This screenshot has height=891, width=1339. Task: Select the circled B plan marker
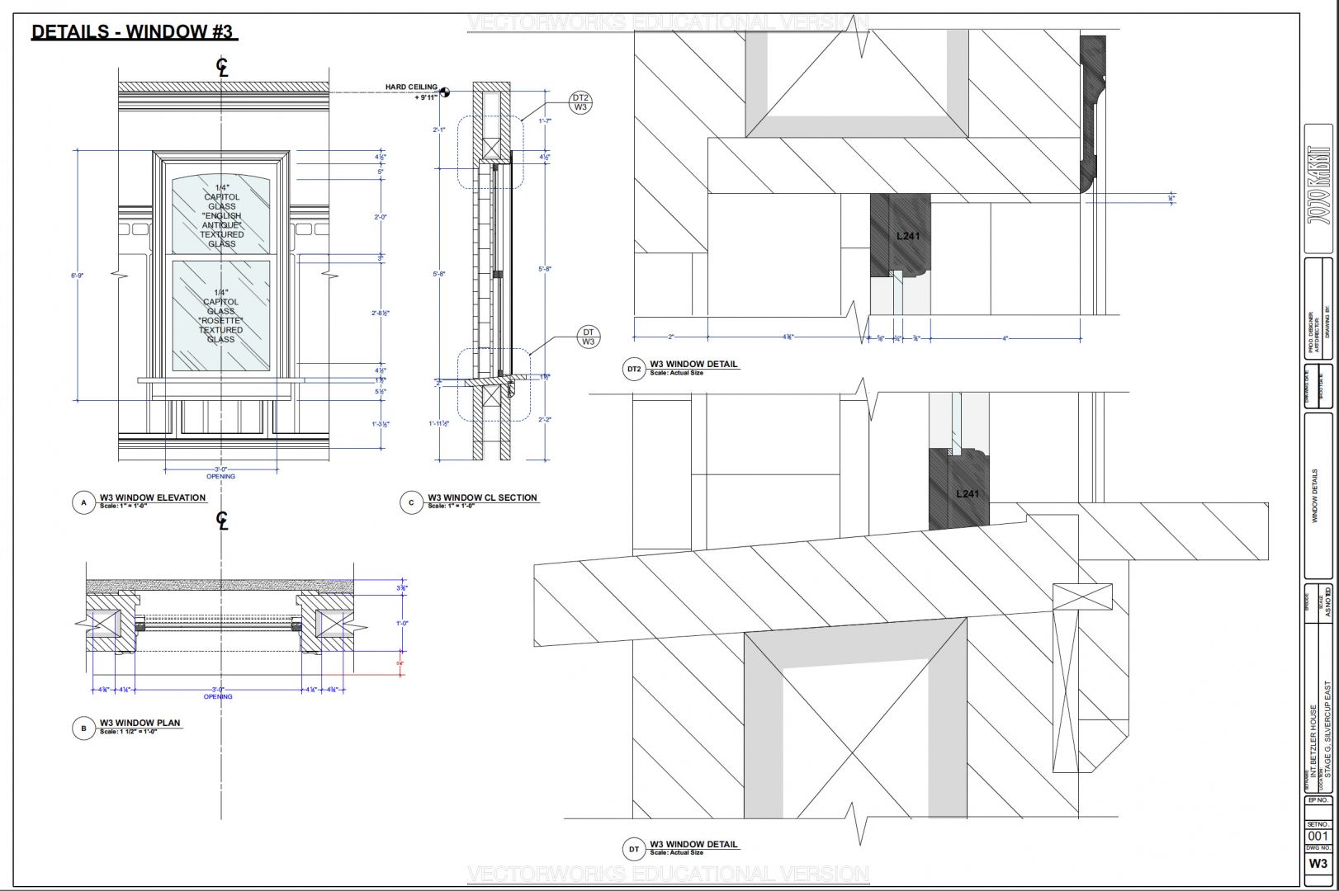pos(83,728)
